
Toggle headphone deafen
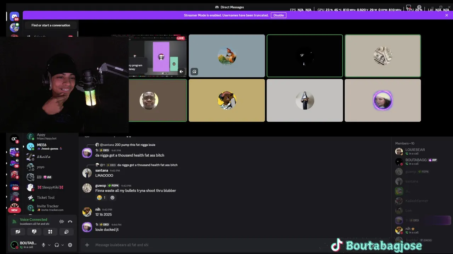tap(57, 245)
